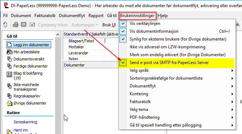Go to Ferdige dokumenter
This screenshot has height=134, width=242.
(x=31, y=66)
